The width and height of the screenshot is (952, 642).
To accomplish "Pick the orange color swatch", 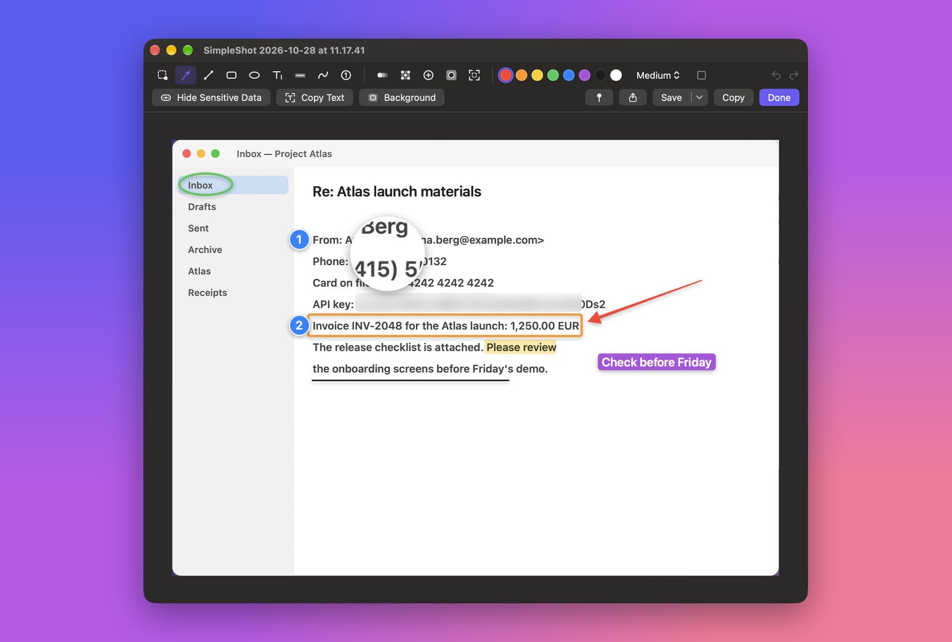I will click(521, 75).
